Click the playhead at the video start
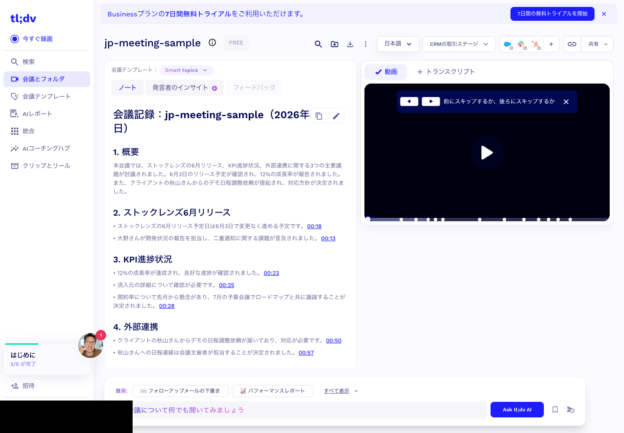The height and width of the screenshot is (433, 624). [x=368, y=220]
